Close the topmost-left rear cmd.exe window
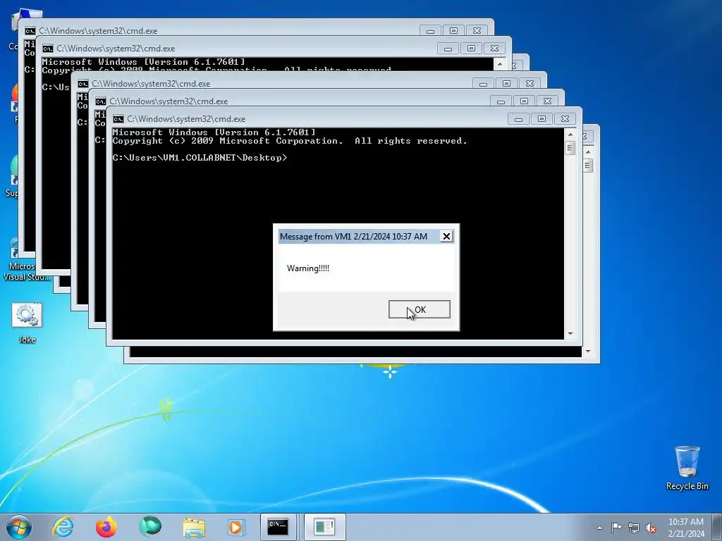This screenshot has height=541, width=722. (477, 31)
